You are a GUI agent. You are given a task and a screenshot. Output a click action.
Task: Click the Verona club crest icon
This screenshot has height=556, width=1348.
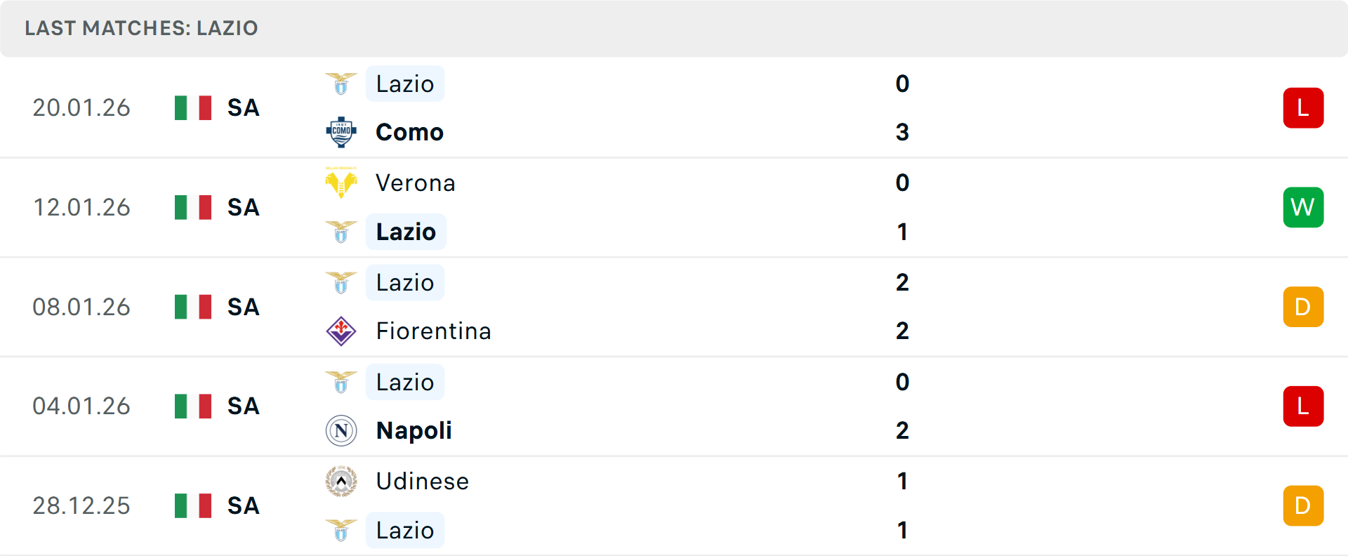[x=341, y=183]
